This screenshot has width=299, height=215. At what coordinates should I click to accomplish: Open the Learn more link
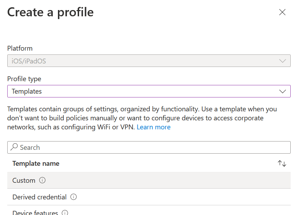[154, 127]
